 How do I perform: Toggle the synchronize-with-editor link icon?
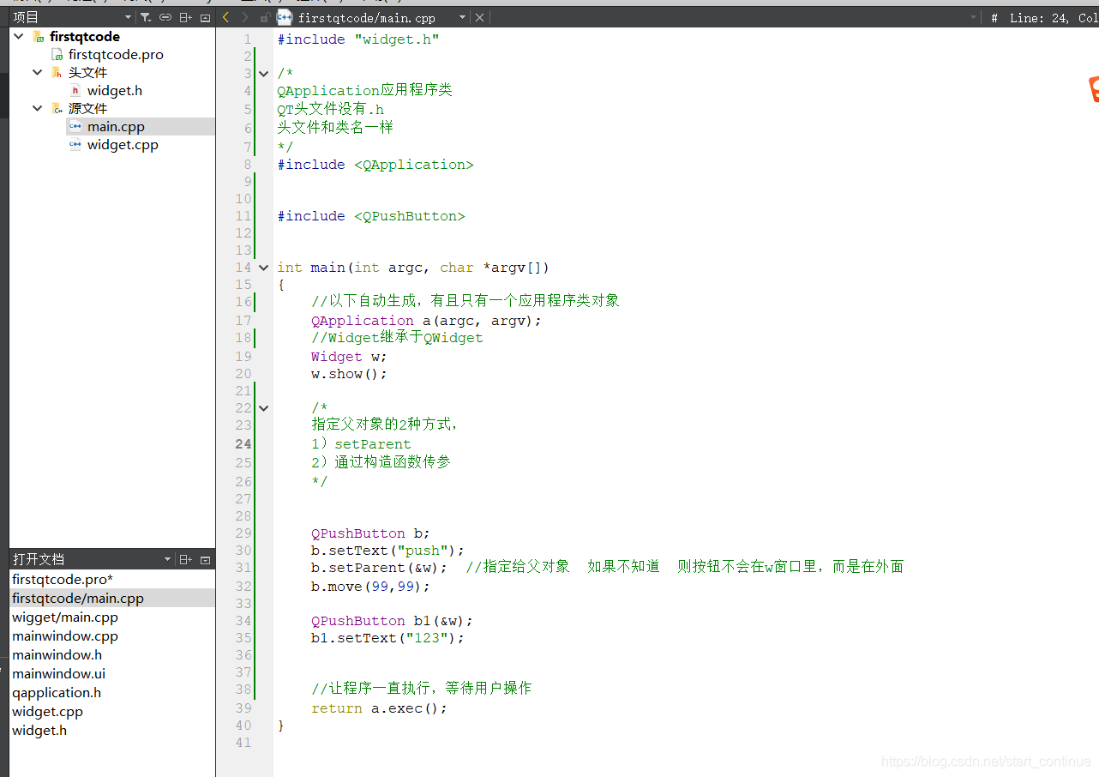pos(165,17)
